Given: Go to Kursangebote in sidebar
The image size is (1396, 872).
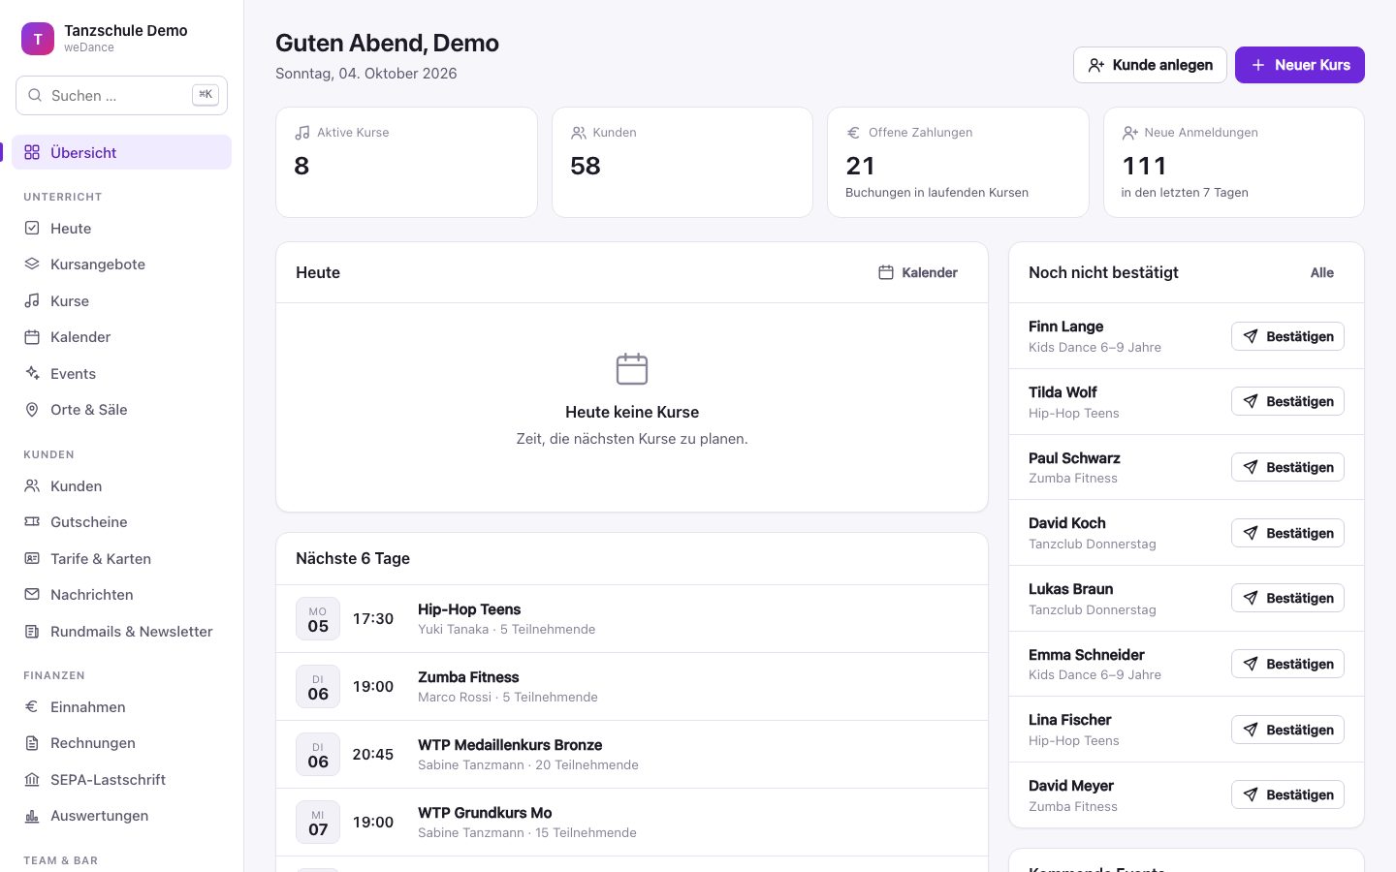Looking at the screenshot, I should coord(121,265).
